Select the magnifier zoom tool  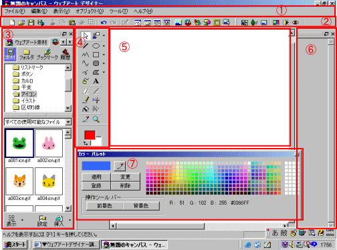96,119
